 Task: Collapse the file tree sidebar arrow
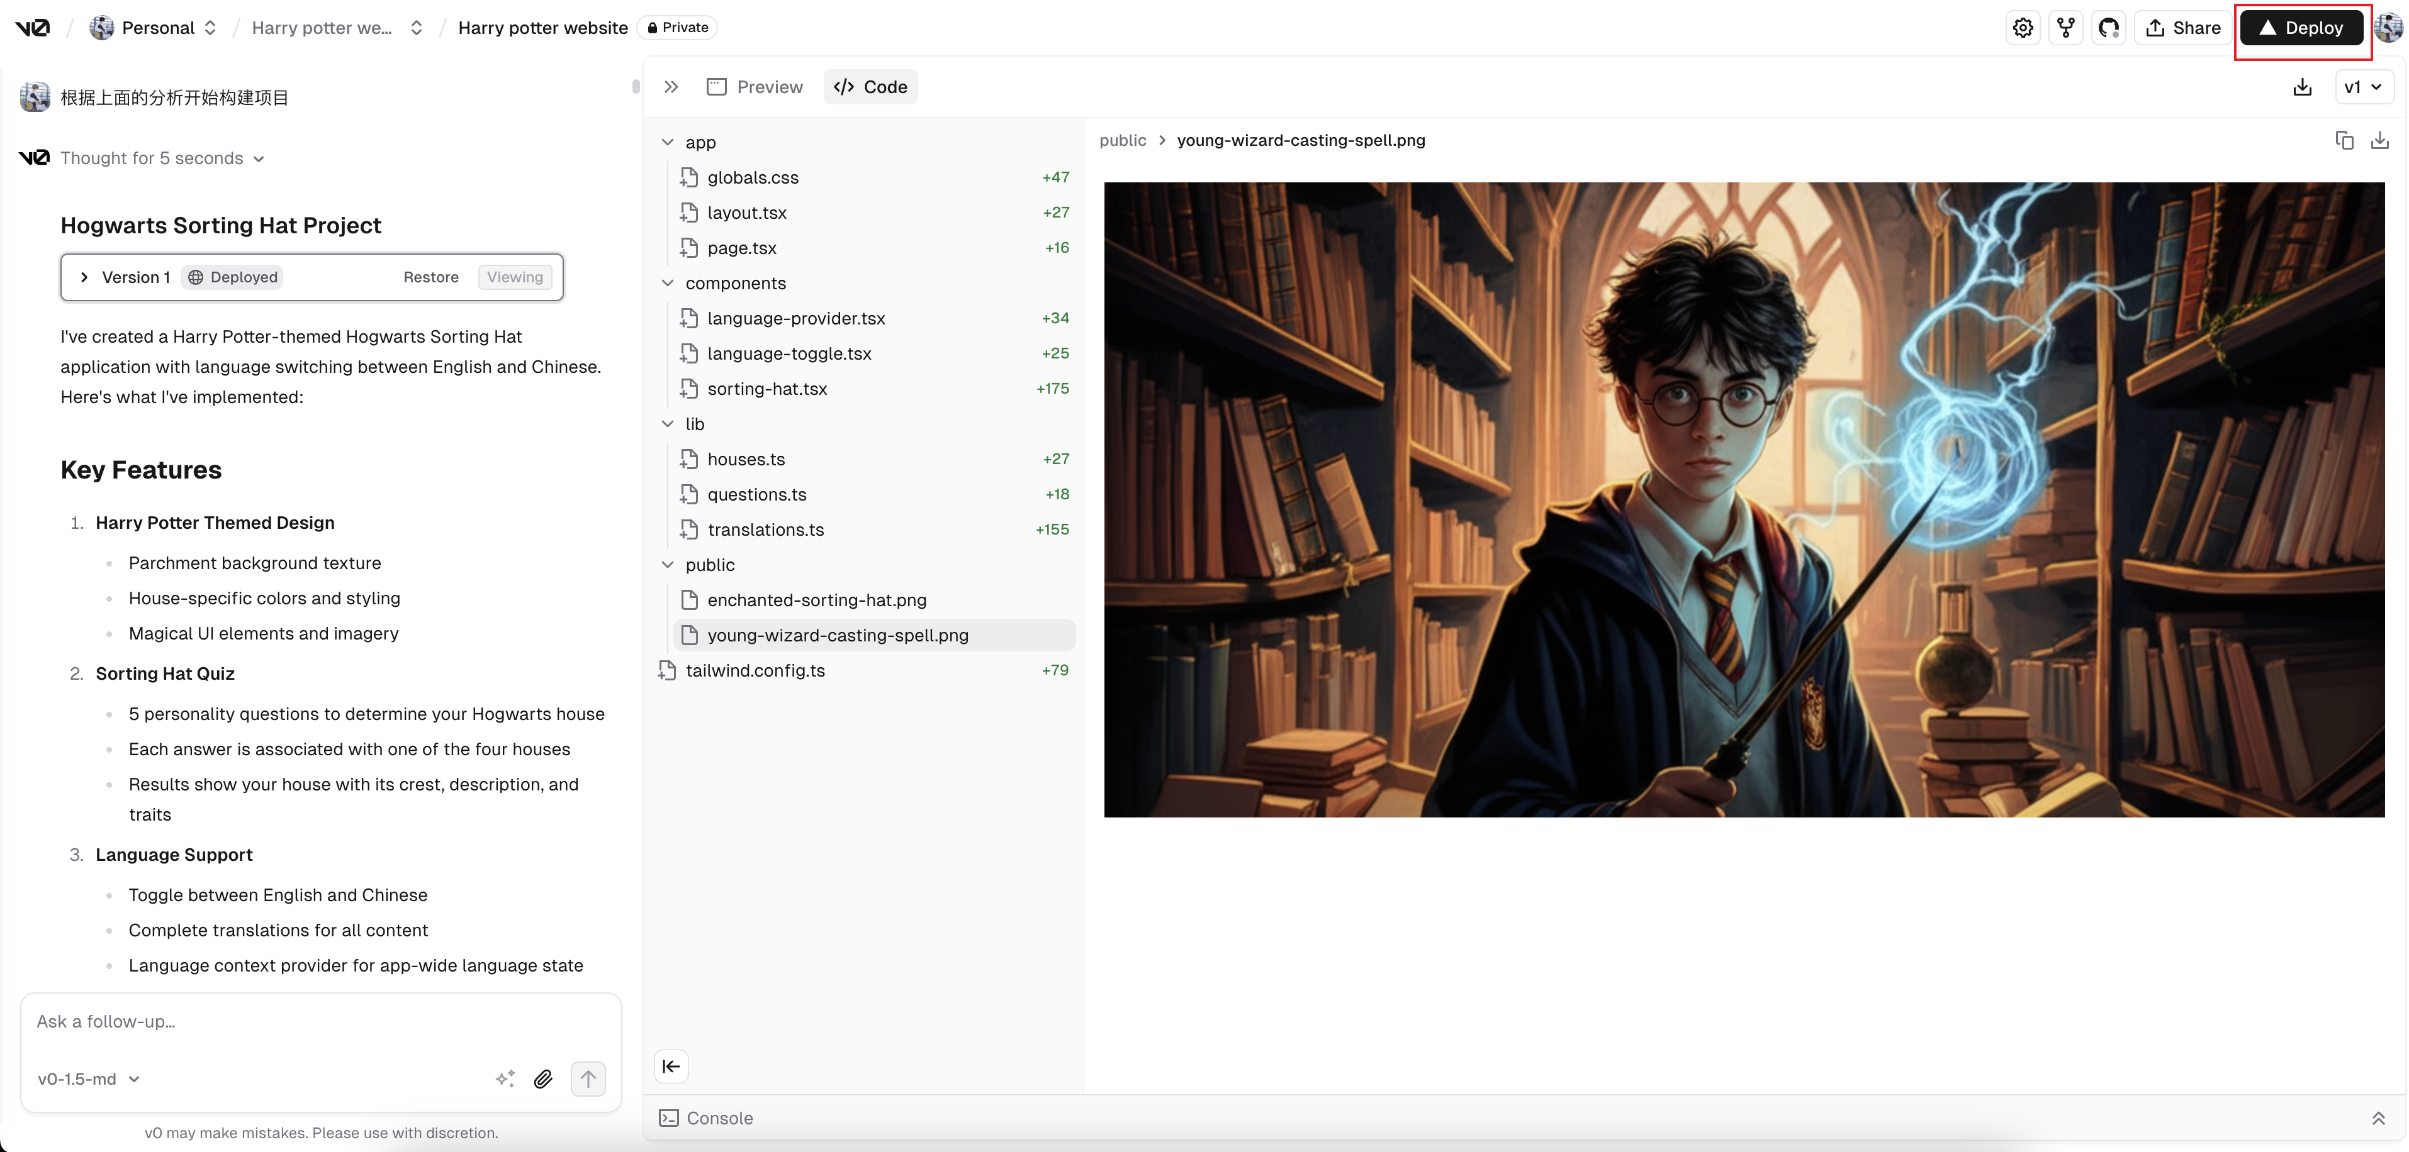pyautogui.click(x=671, y=1066)
